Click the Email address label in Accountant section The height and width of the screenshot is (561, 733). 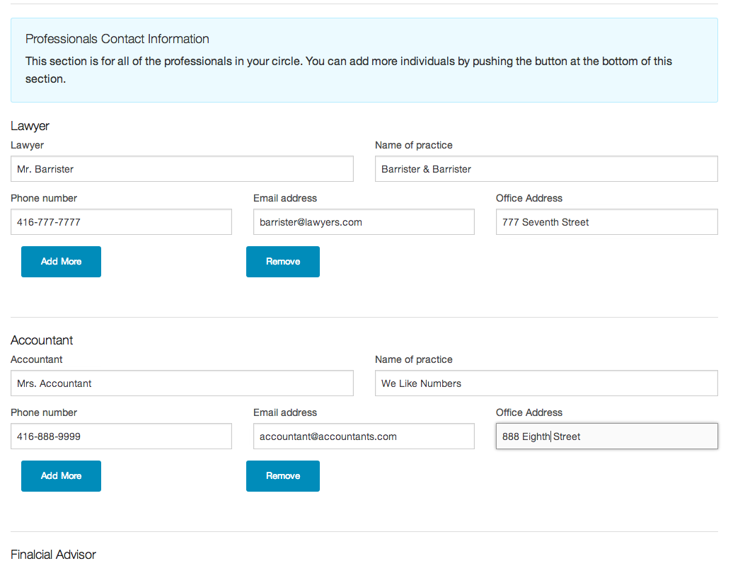[284, 412]
